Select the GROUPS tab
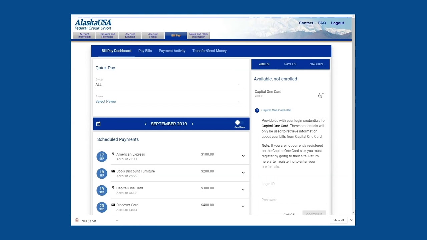427x240 pixels. point(316,64)
